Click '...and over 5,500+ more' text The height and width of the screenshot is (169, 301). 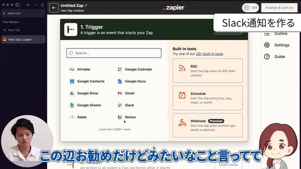[114, 130]
